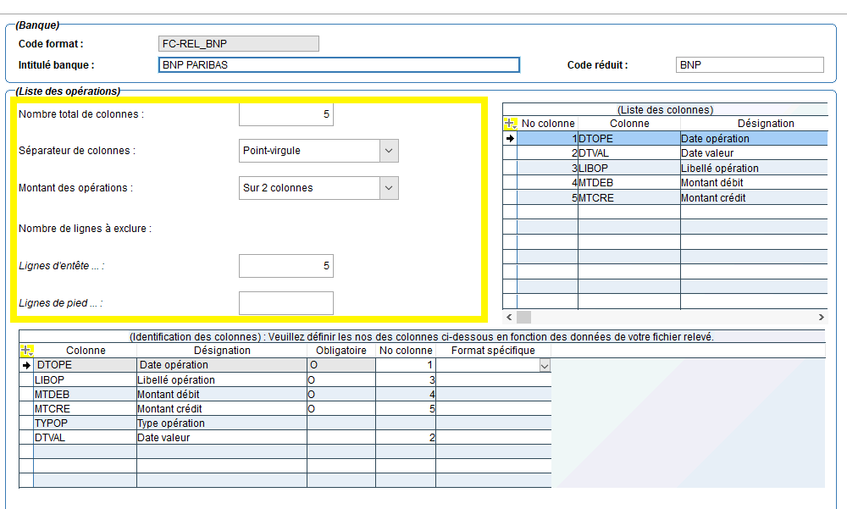The image size is (847, 509).
Task: Click the Nombre total de colonnes field
Action: pos(286,114)
